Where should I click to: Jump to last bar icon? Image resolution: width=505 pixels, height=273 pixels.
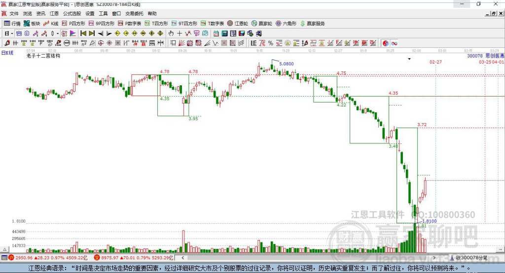(x=92, y=34)
